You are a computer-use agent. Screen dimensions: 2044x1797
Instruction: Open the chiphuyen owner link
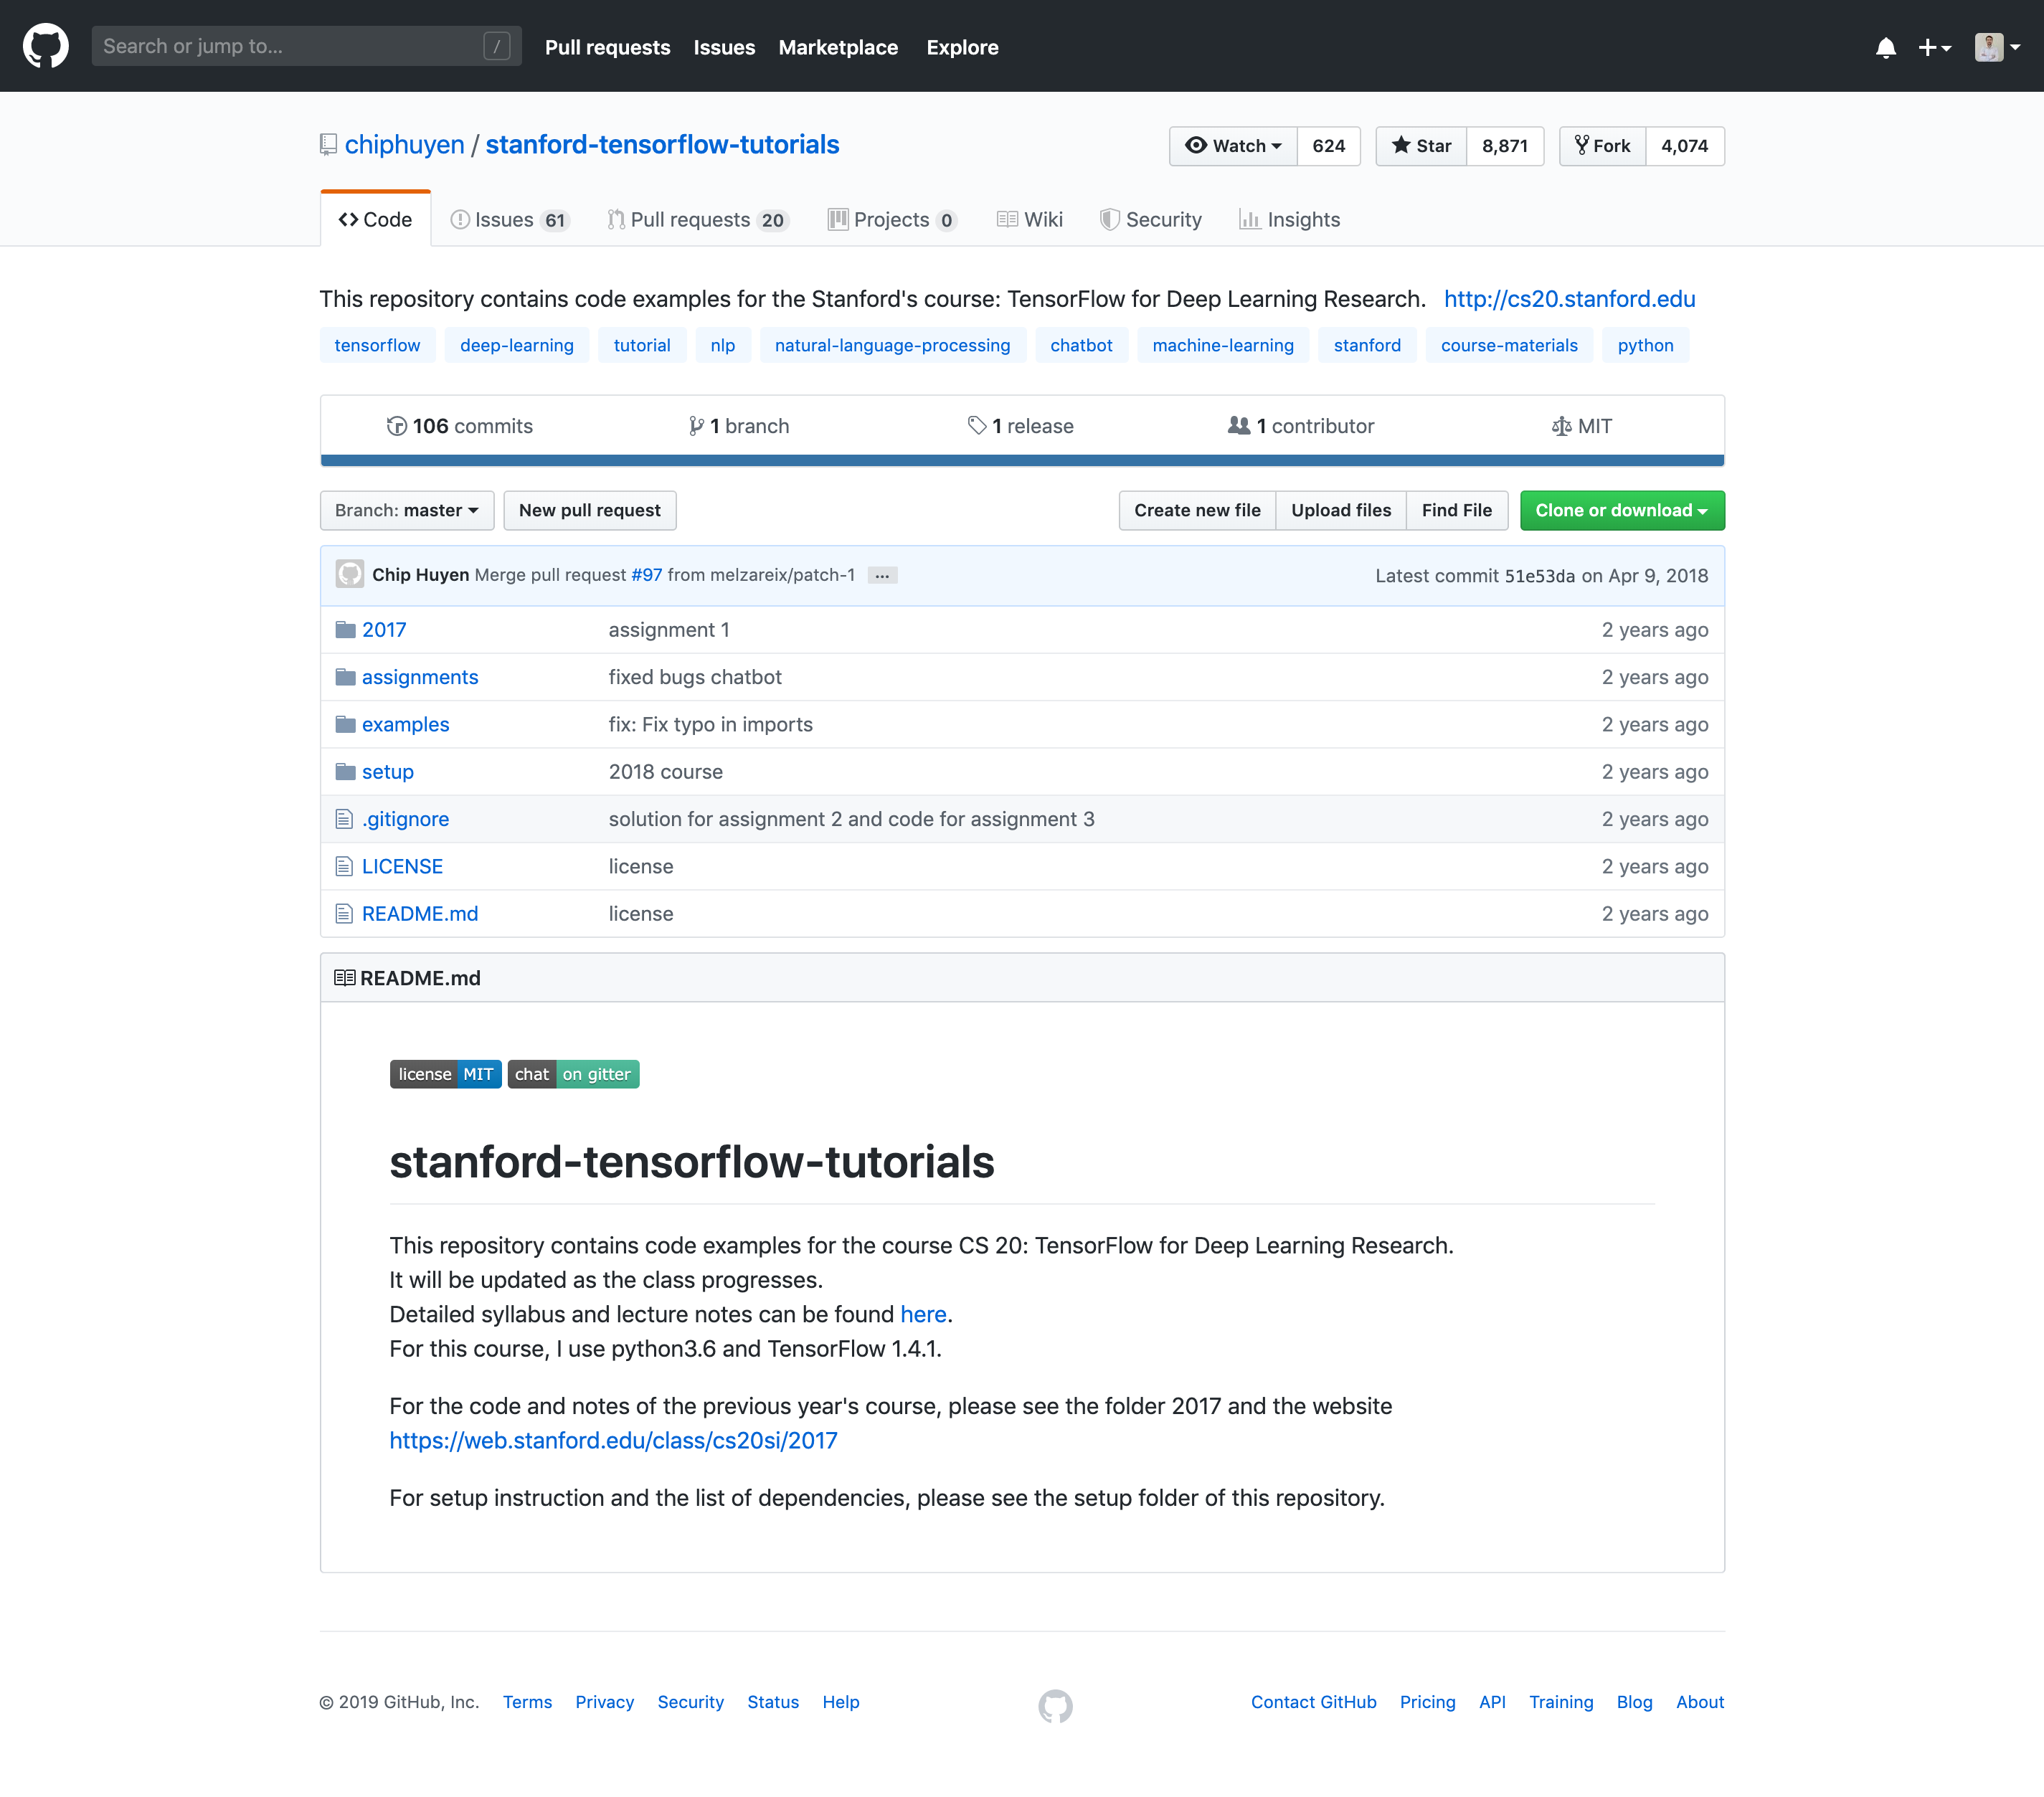[404, 145]
